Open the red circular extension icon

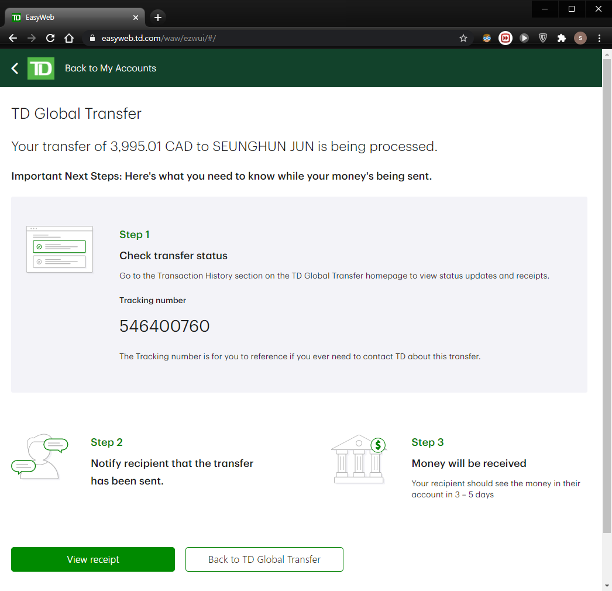(x=506, y=38)
